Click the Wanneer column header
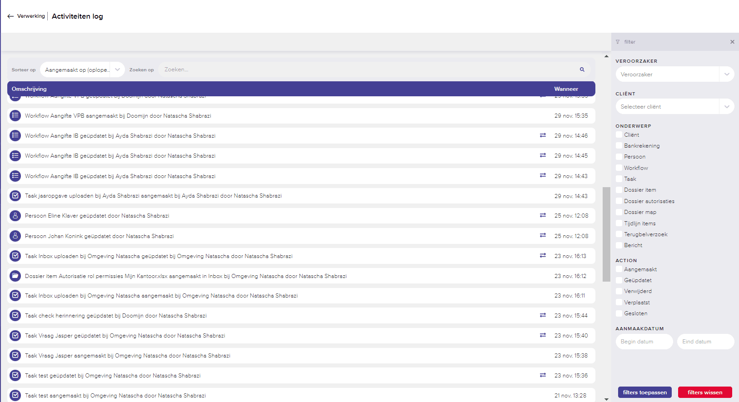The height and width of the screenshot is (402, 739). (566, 89)
